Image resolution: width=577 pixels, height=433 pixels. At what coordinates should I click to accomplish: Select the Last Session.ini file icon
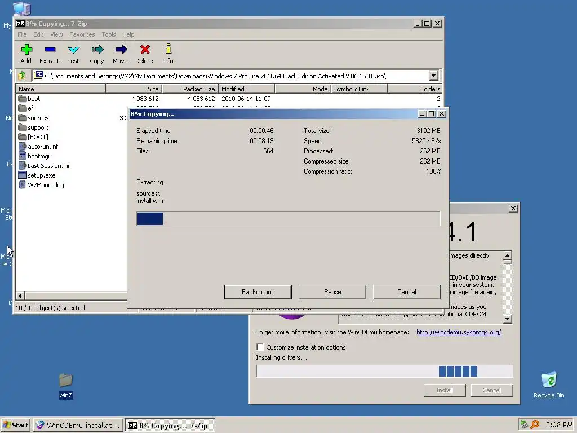coord(23,165)
